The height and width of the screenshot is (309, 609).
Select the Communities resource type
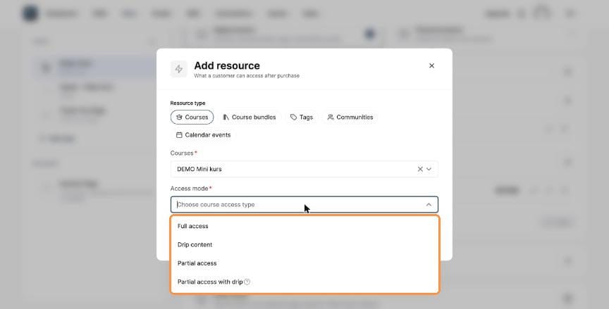pyautogui.click(x=350, y=117)
